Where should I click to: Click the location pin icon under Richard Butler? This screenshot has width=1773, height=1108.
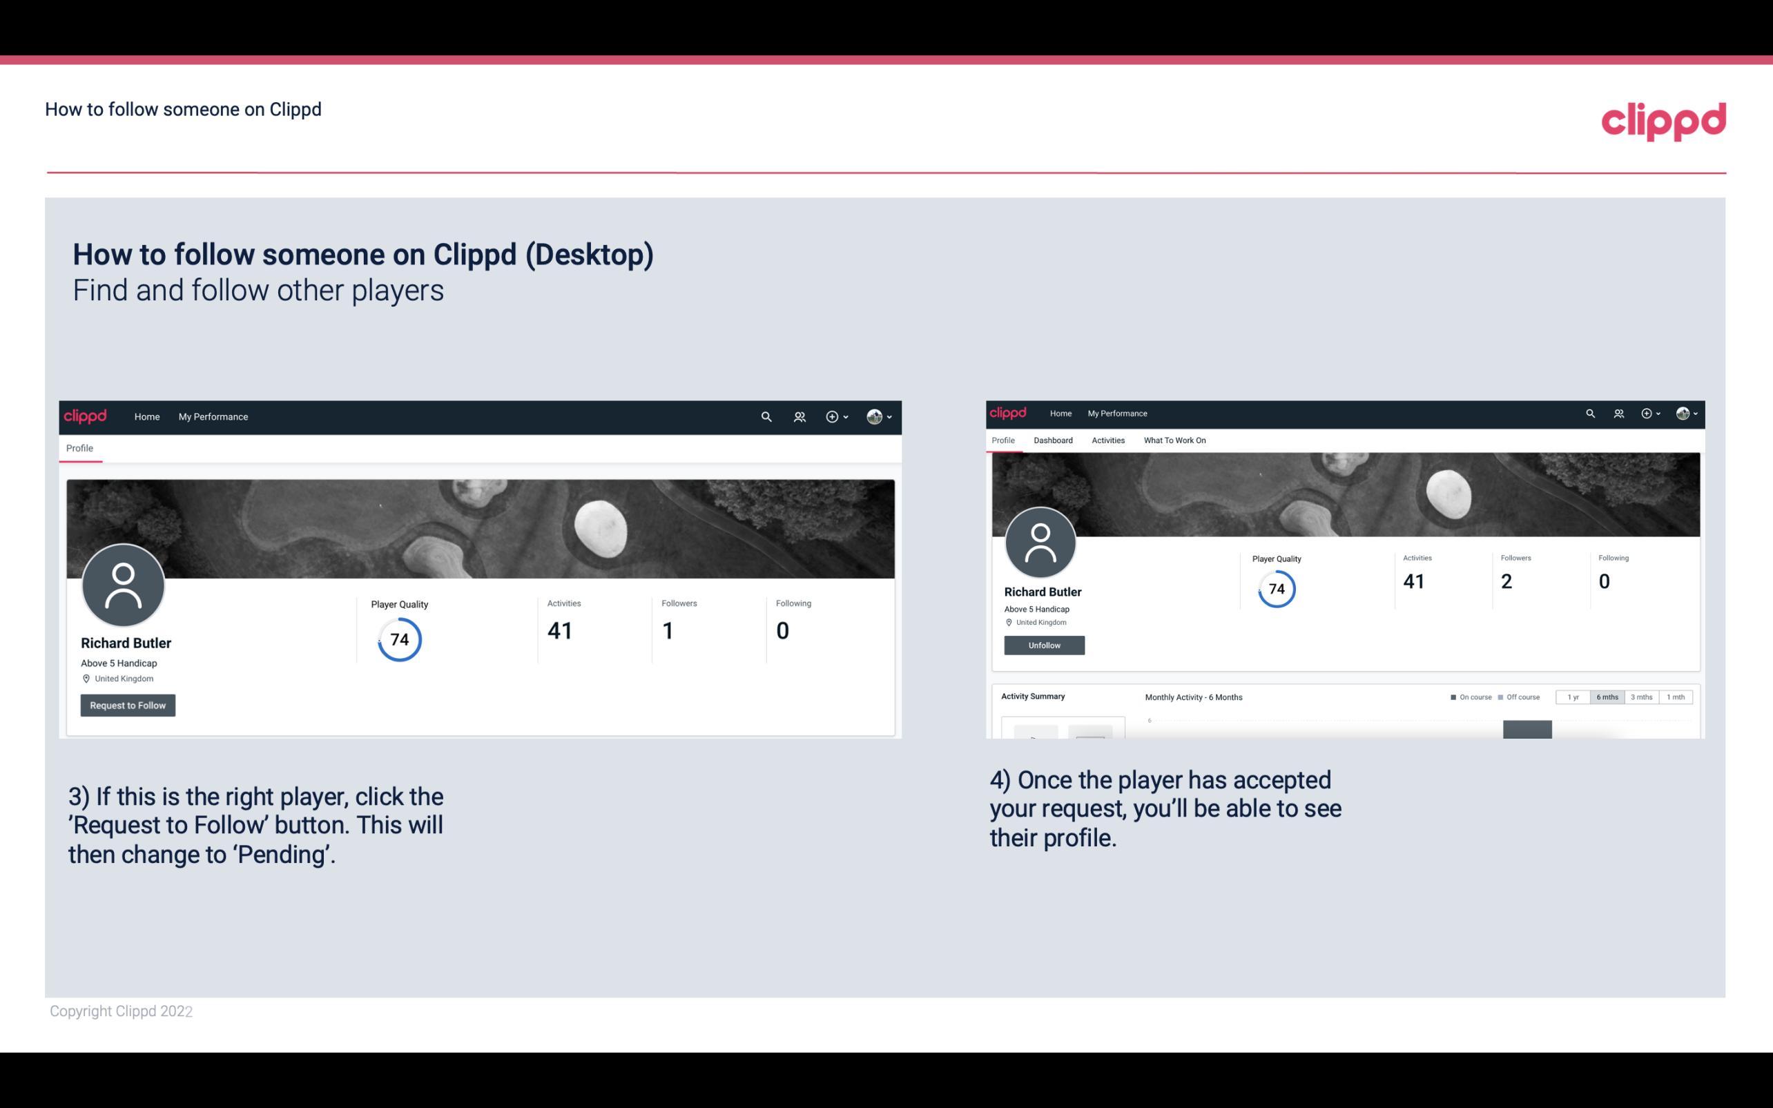[x=86, y=678]
